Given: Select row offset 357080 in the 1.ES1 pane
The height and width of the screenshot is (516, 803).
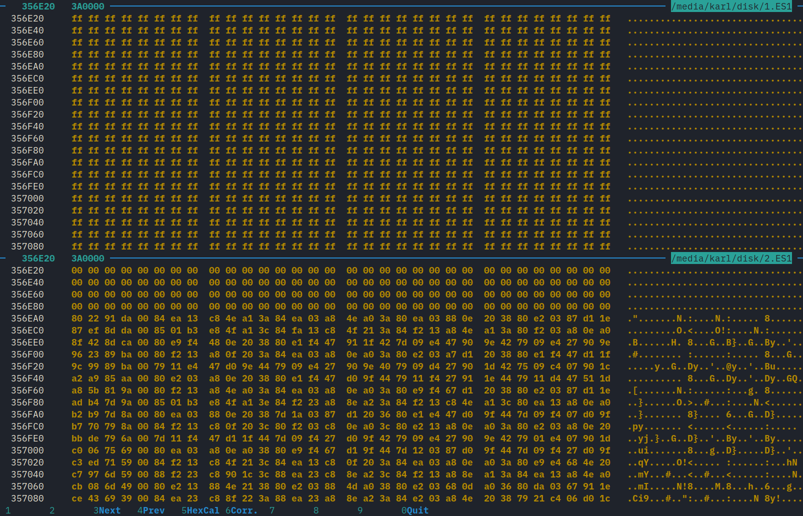Looking at the screenshot, I should (27, 246).
